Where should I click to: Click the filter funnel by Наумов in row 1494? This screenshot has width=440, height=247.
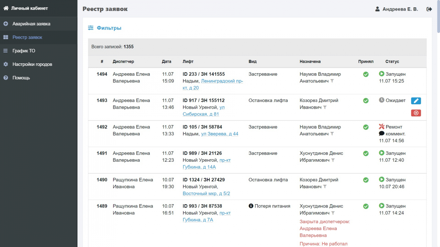332,81
